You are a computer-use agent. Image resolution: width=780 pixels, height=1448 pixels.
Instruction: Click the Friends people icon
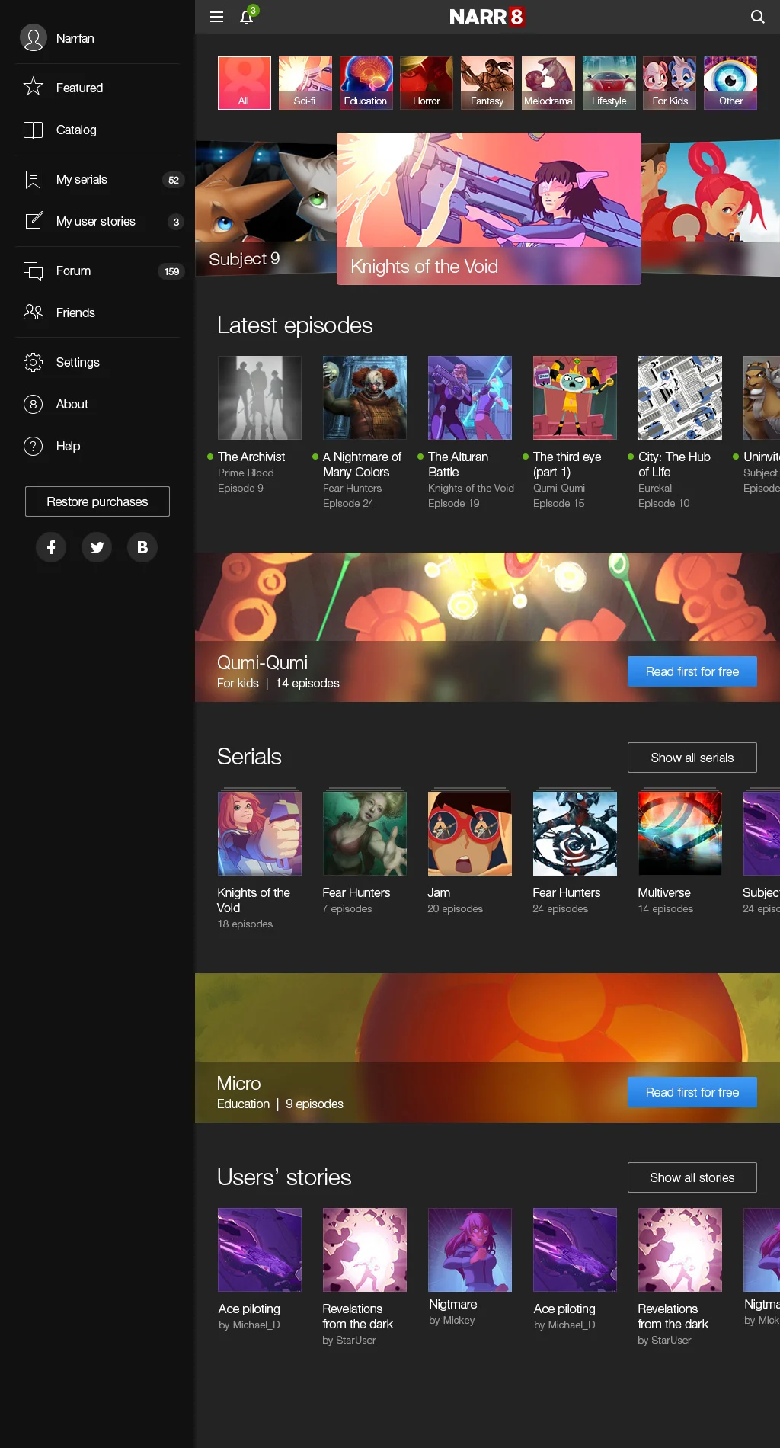pos(34,312)
